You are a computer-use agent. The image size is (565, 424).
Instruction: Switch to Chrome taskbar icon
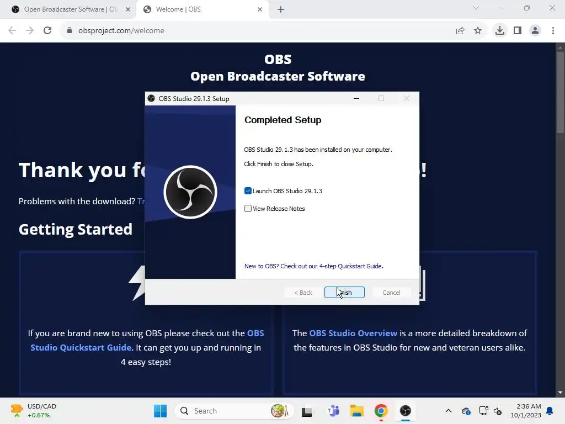click(x=381, y=411)
